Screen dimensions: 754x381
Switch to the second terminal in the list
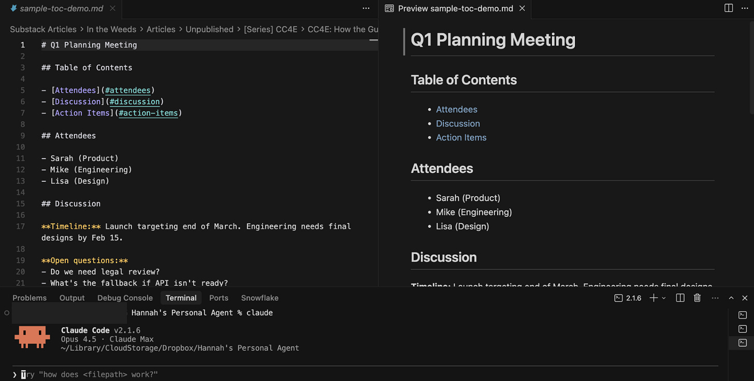[x=743, y=329]
